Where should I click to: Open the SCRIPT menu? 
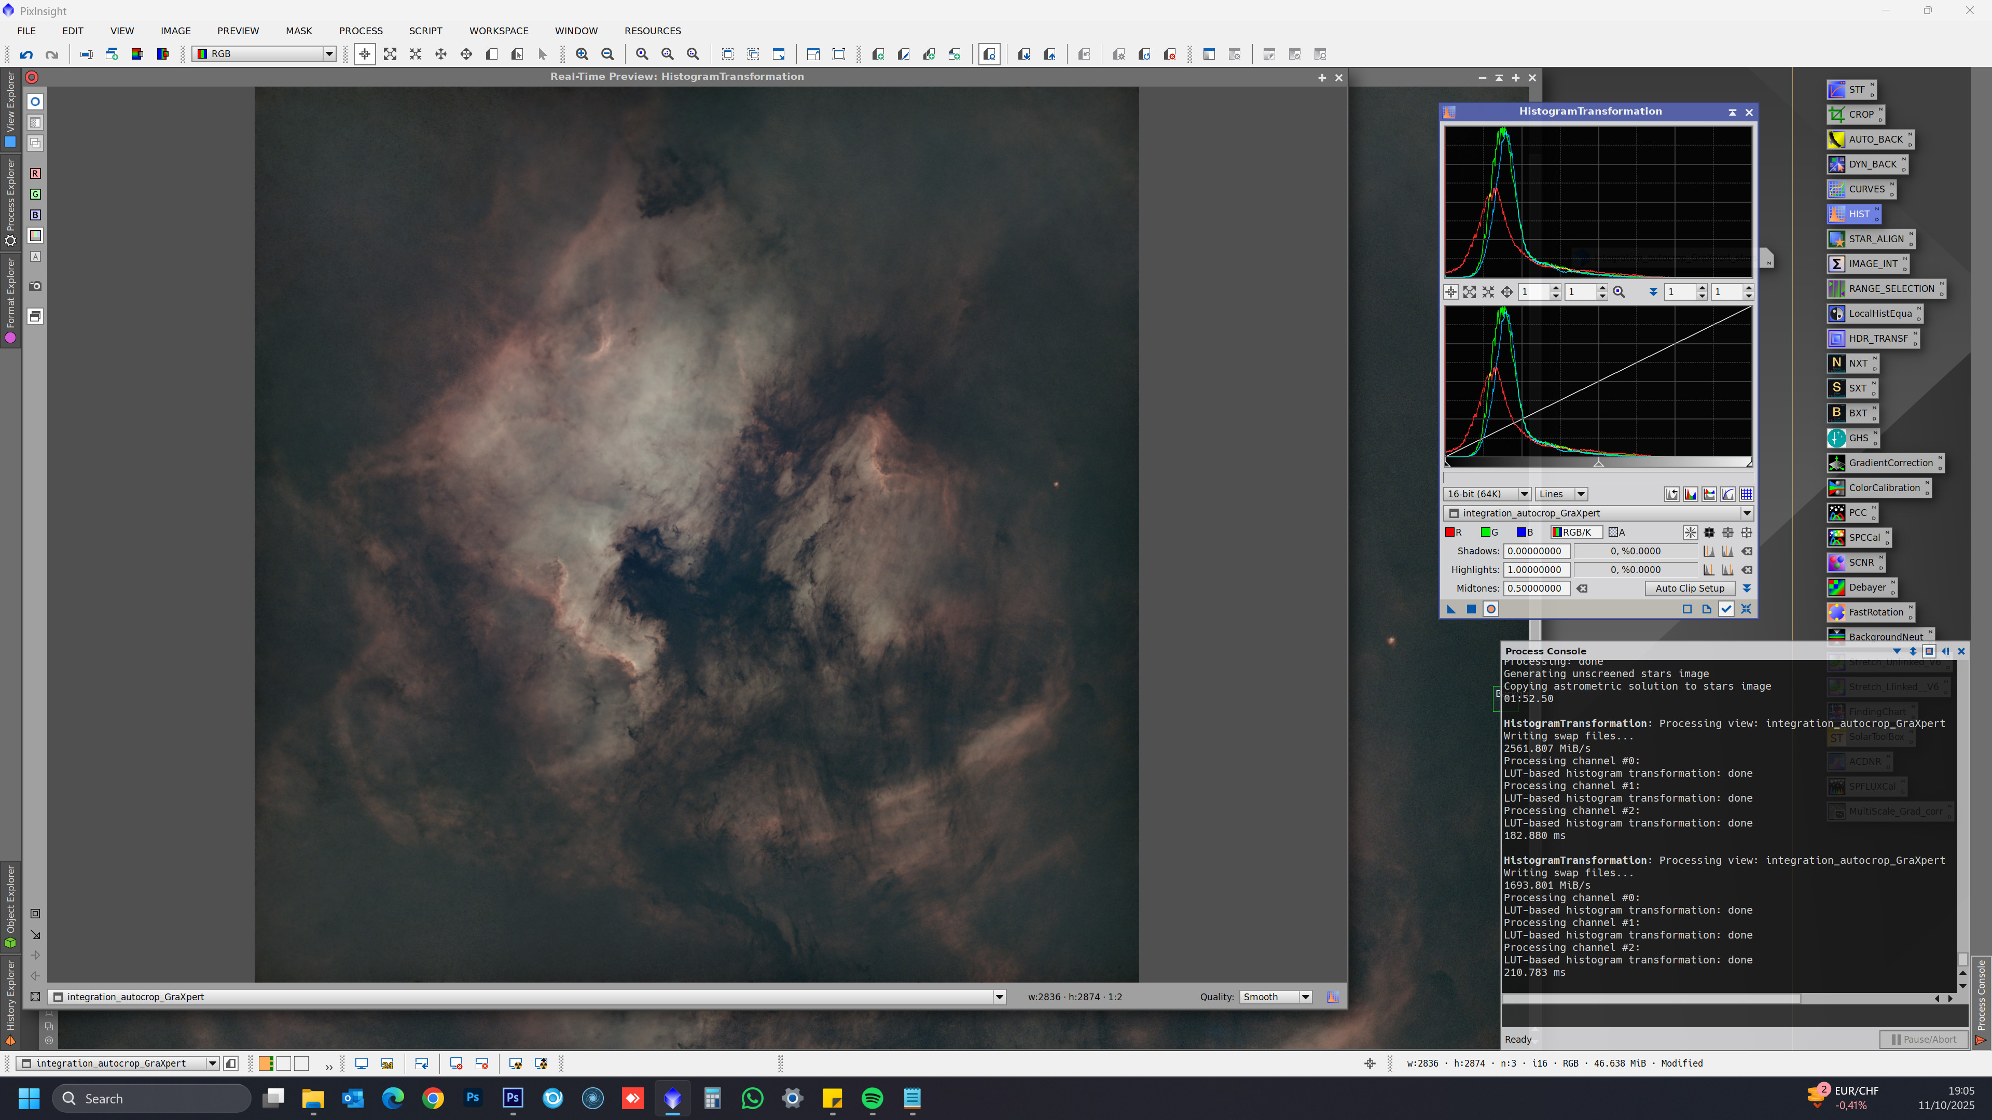[425, 31]
